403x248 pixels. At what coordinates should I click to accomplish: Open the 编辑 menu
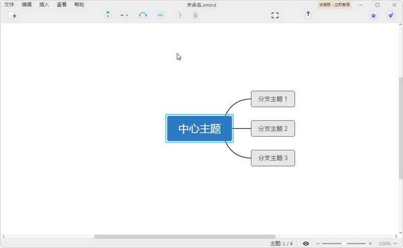pyautogui.click(x=27, y=5)
